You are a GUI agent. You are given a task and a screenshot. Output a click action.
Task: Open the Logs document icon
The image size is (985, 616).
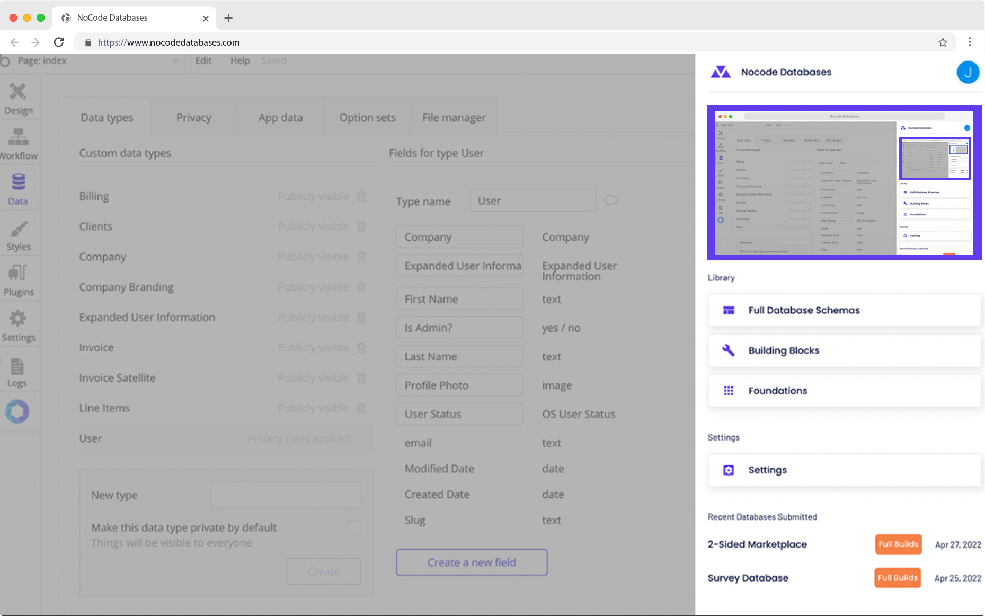[17, 366]
